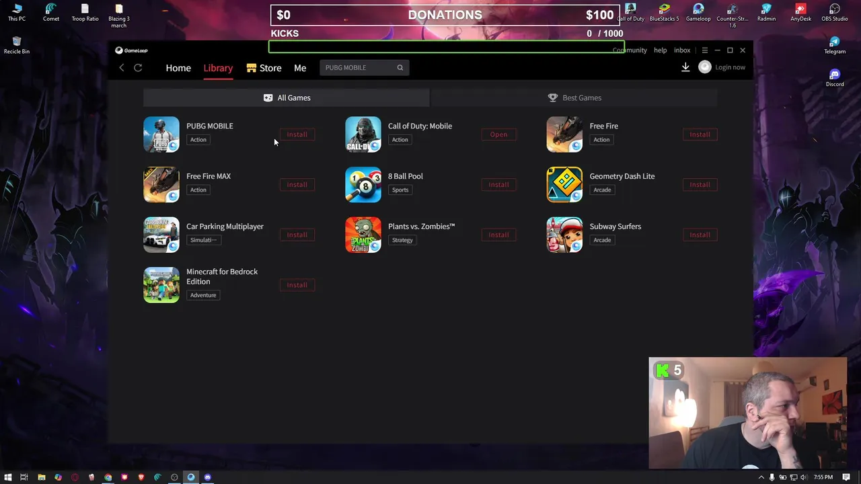Screen dimensions: 861x484
Task: Open the Comet desktop shortcut
Action: 51,12
